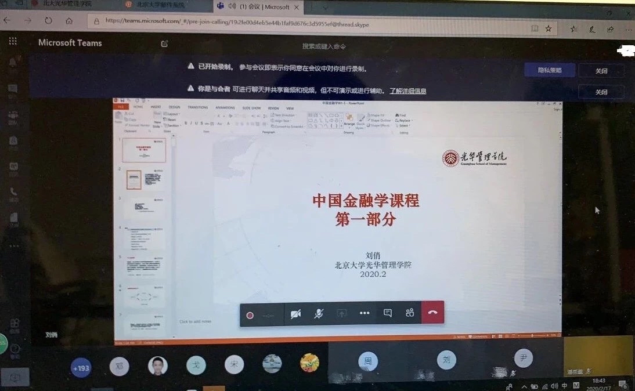Open the more actions ellipsis in call bar

[365, 313]
